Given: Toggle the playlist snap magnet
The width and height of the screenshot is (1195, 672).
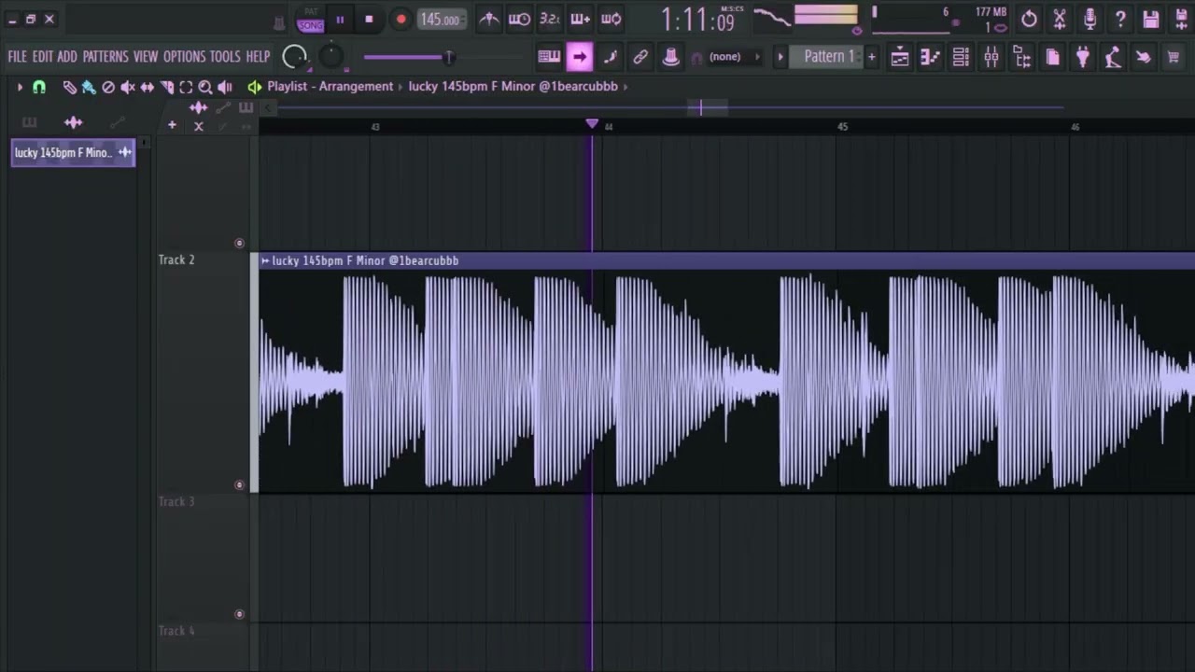Looking at the screenshot, I should [39, 87].
